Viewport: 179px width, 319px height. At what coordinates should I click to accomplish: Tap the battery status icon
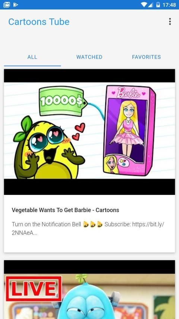(x=158, y=4)
